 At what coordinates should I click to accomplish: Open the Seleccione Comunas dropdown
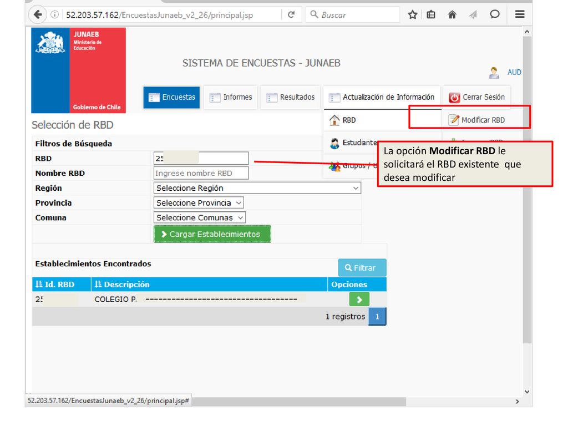coord(200,217)
